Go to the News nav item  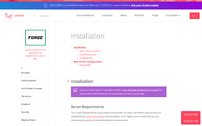point(123,15)
